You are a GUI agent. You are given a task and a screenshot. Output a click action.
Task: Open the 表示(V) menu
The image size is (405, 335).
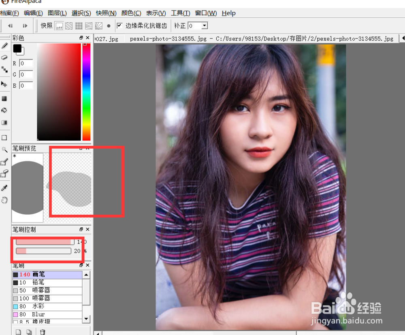156,13
